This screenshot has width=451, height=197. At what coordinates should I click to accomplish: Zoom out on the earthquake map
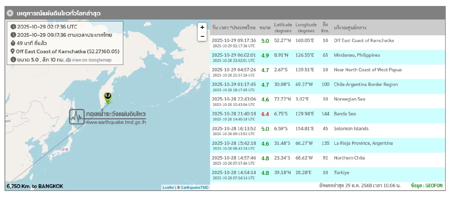[202, 36]
